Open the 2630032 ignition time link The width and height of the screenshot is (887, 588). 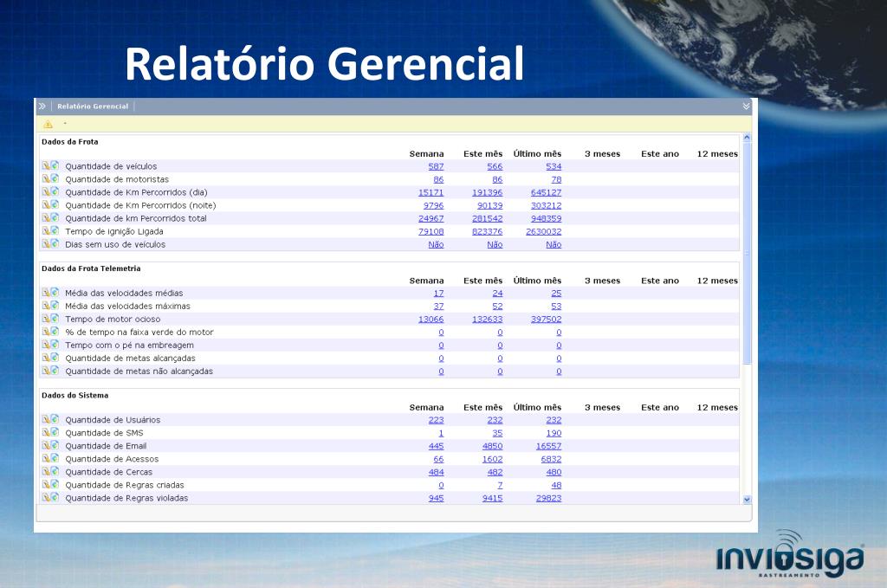(x=544, y=231)
